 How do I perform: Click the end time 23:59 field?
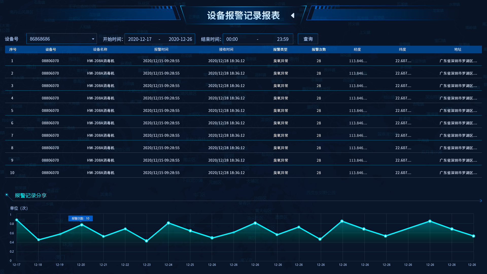[283, 39]
